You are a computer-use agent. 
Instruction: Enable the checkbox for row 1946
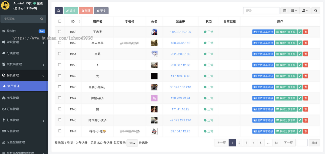tap(60, 109)
